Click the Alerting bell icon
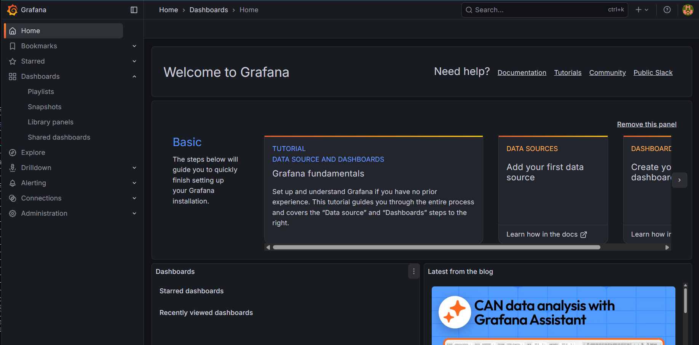 [13, 183]
